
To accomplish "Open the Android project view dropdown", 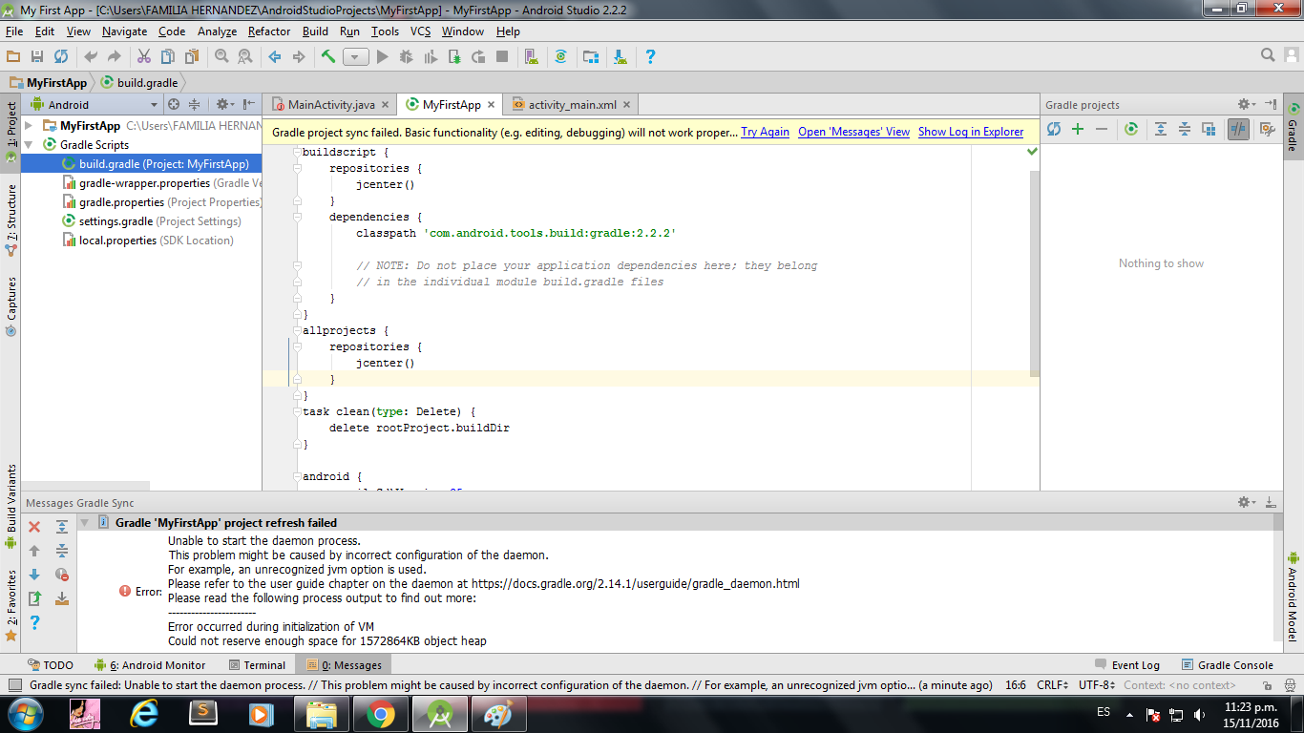I will pos(95,104).
